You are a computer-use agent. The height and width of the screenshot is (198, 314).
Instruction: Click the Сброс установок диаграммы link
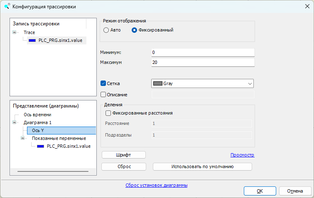(156, 185)
